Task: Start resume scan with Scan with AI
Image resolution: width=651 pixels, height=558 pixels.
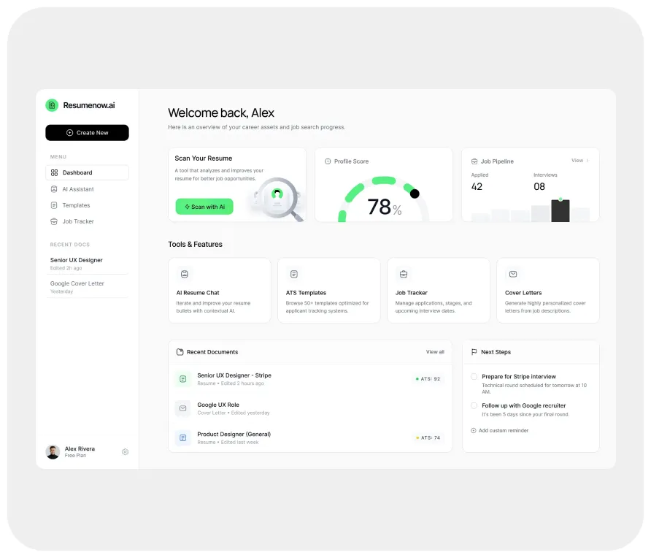Action: click(204, 207)
